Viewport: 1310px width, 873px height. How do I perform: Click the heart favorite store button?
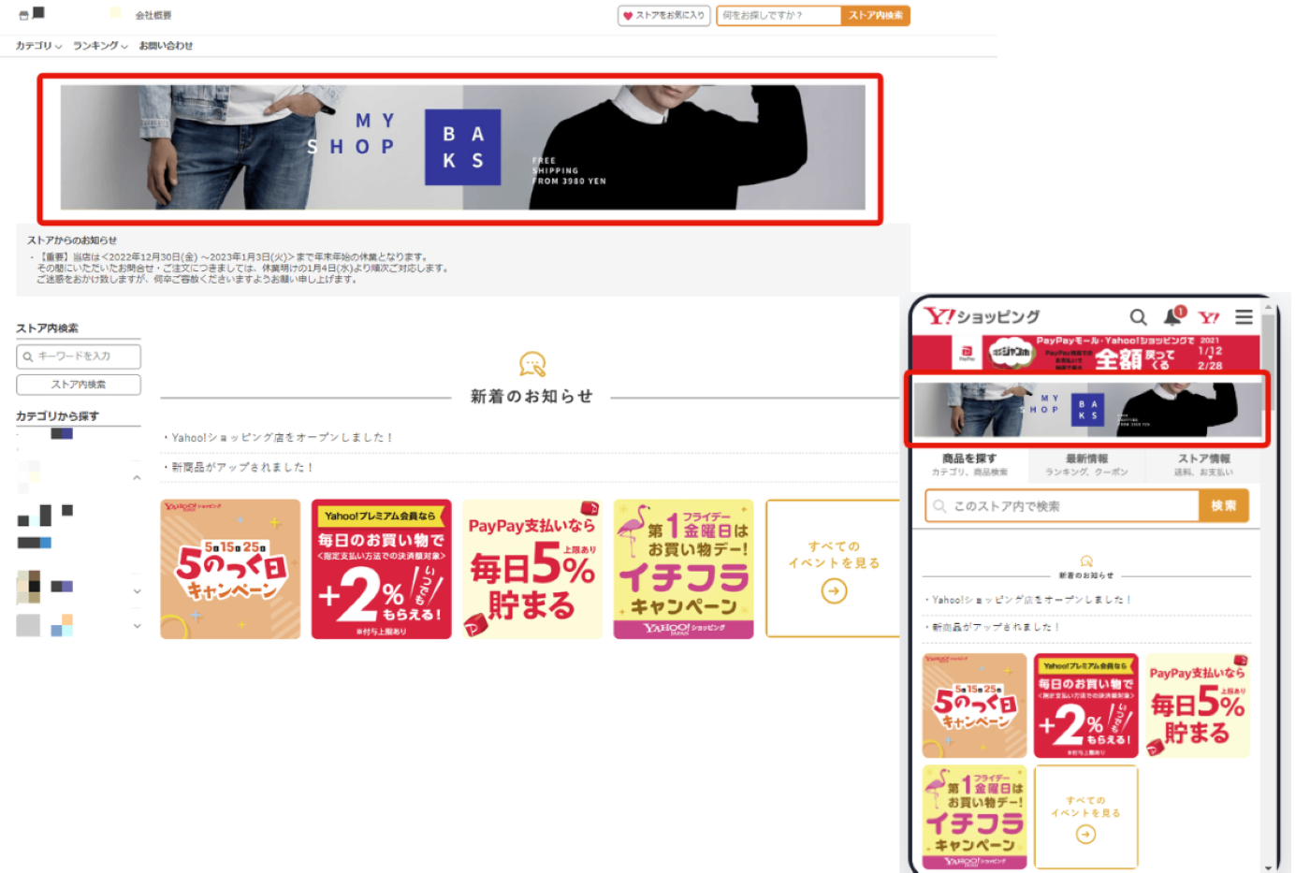(663, 15)
